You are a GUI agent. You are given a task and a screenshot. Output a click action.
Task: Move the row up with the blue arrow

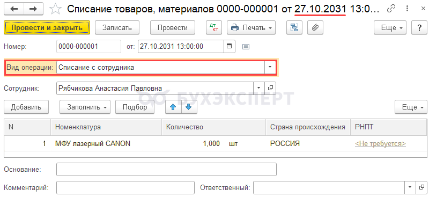pyautogui.click(x=173, y=107)
